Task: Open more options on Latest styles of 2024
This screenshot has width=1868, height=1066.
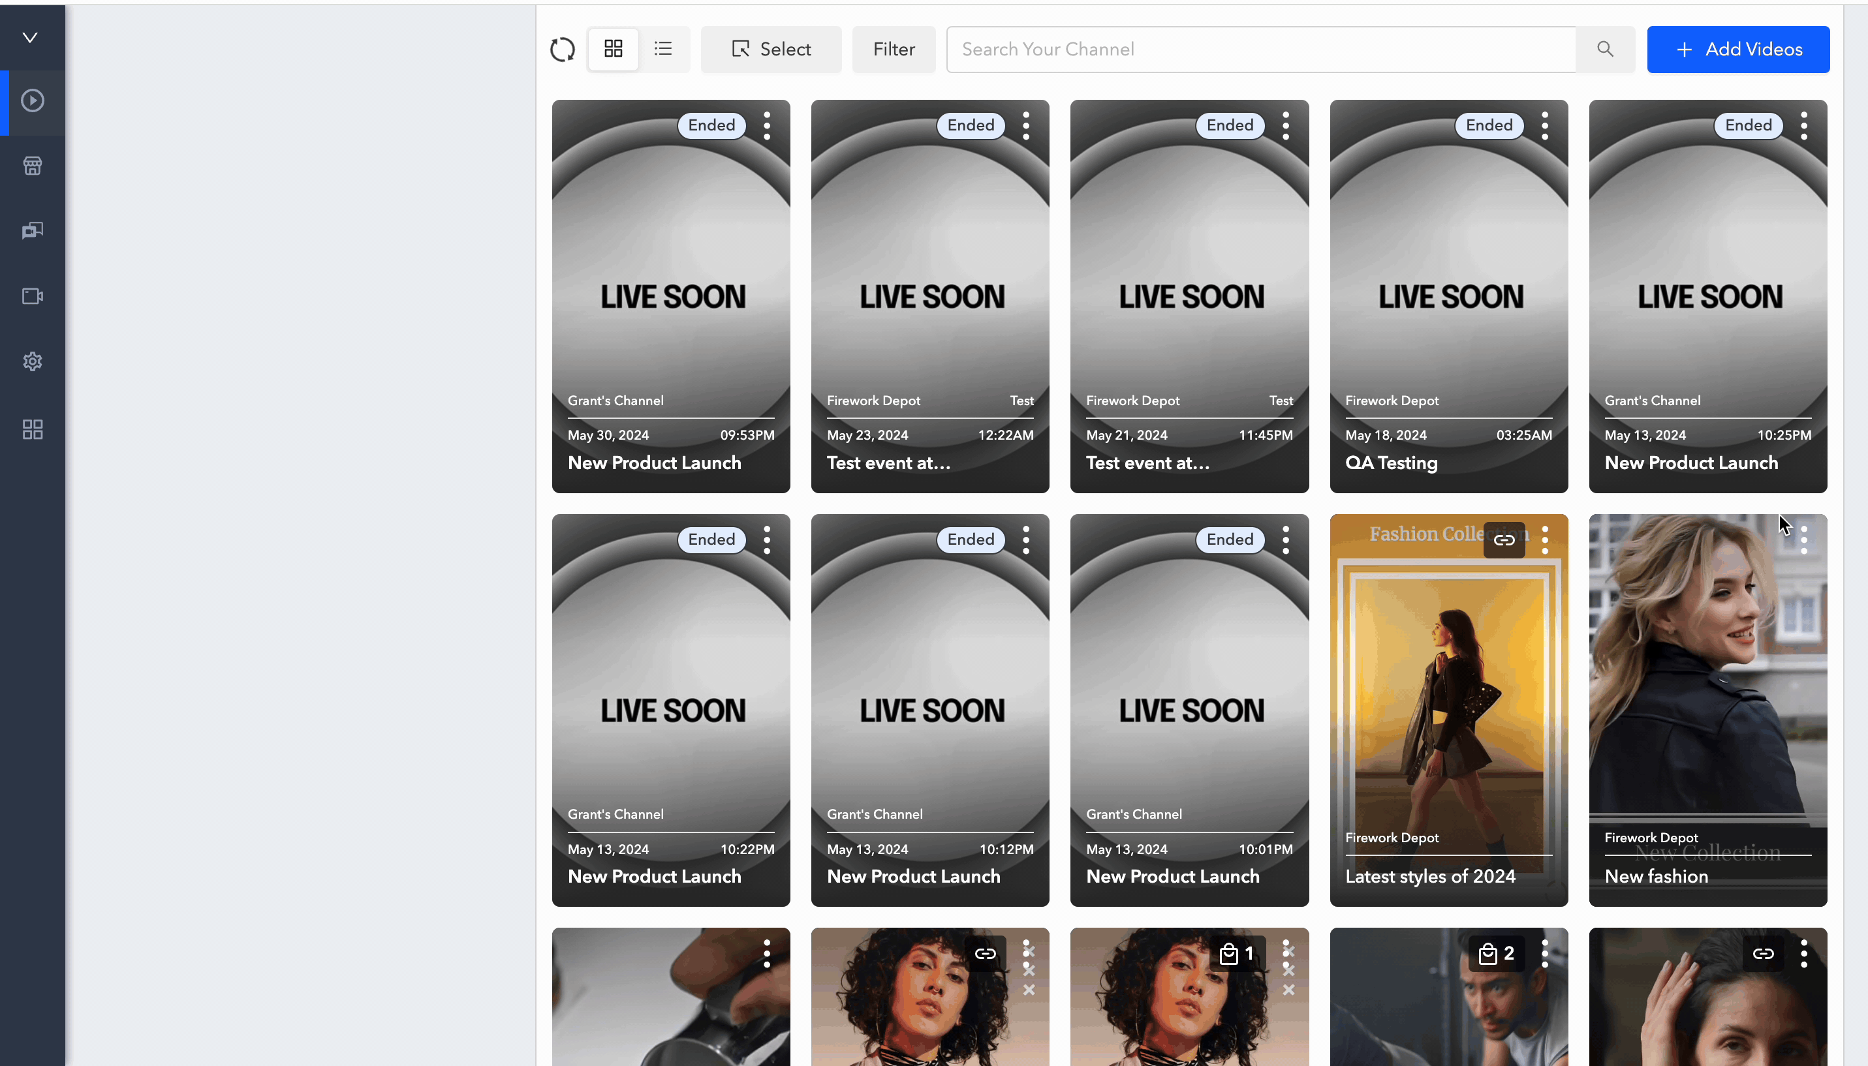Action: pyautogui.click(x=1545, y=540)
